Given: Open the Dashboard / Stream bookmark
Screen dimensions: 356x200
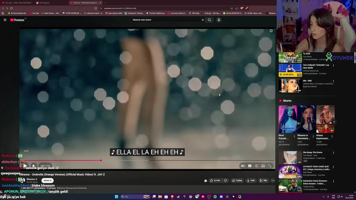Looking at the screenshot, I should coord(135,13).
